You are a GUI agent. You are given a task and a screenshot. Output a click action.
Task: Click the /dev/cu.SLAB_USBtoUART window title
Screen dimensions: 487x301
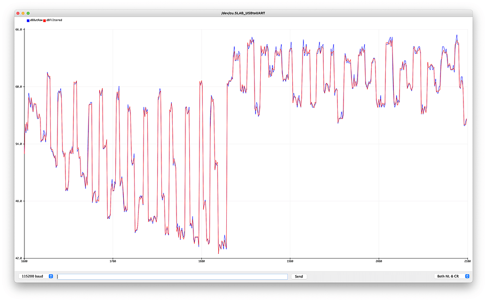[243, 13]
